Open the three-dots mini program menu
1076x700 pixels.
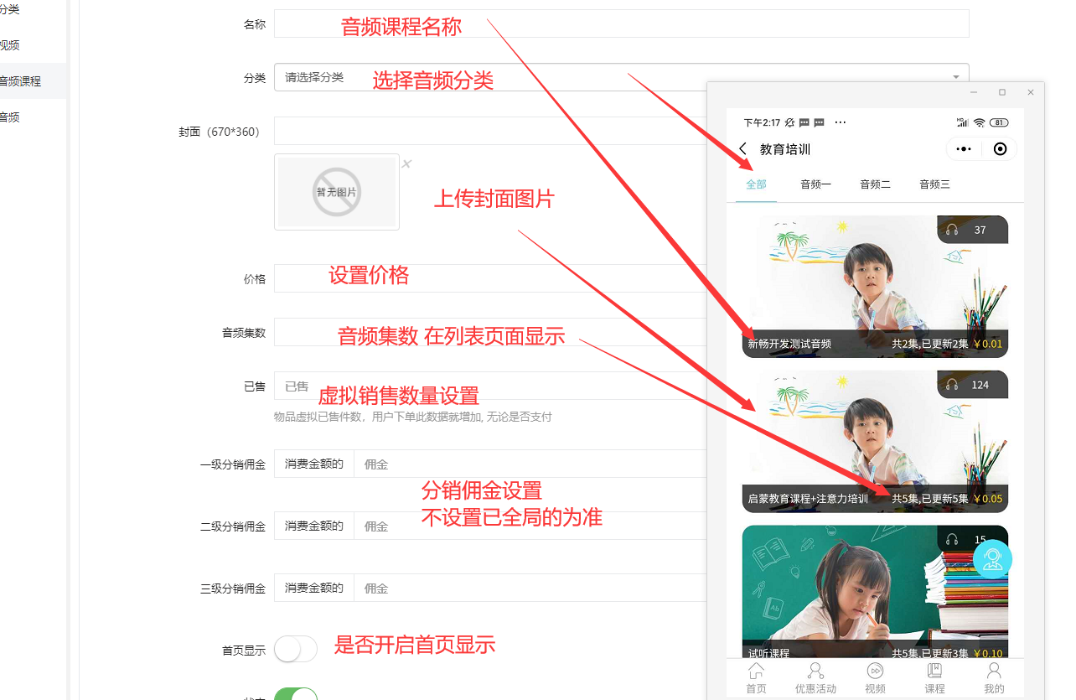click(x=964, y=149)
